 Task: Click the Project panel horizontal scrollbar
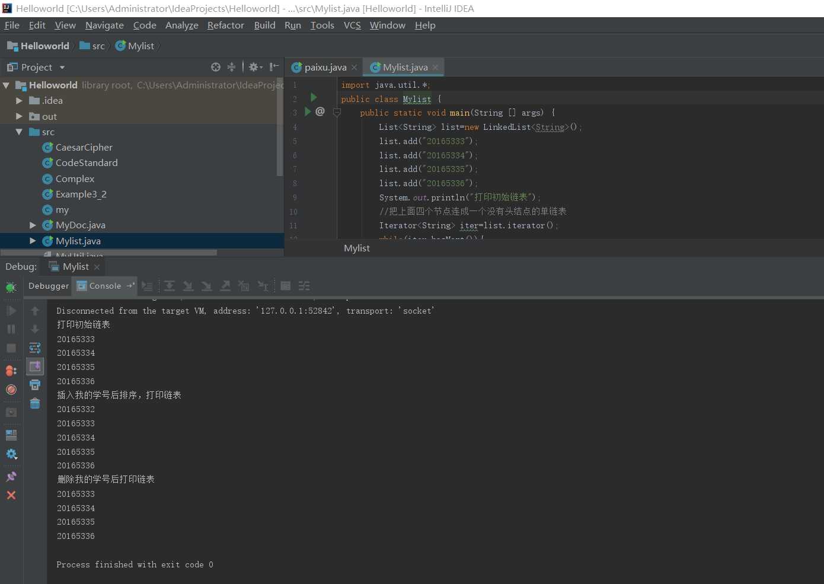(108, 253)
